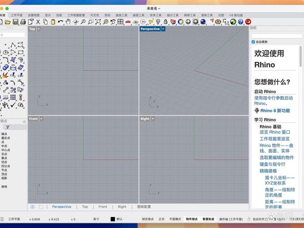Undo with the curved arrow icon
304x228 pixels.
[60, 22]
